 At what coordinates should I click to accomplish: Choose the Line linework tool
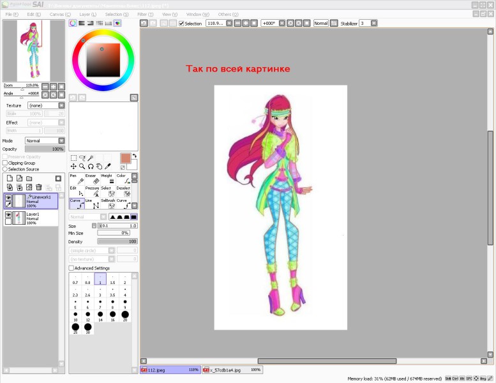pyautogui.click(x=93, y=204)
